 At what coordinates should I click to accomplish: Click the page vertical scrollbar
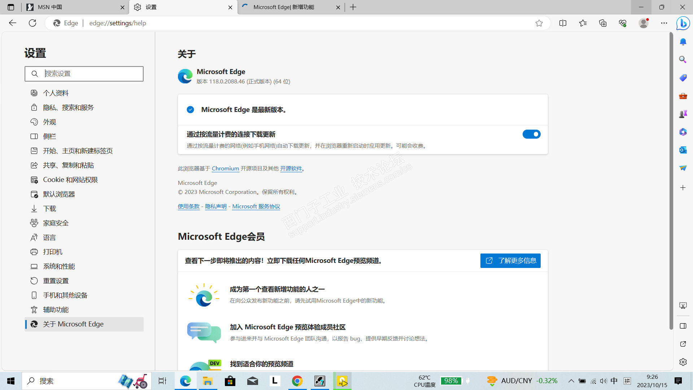(671, 181)
